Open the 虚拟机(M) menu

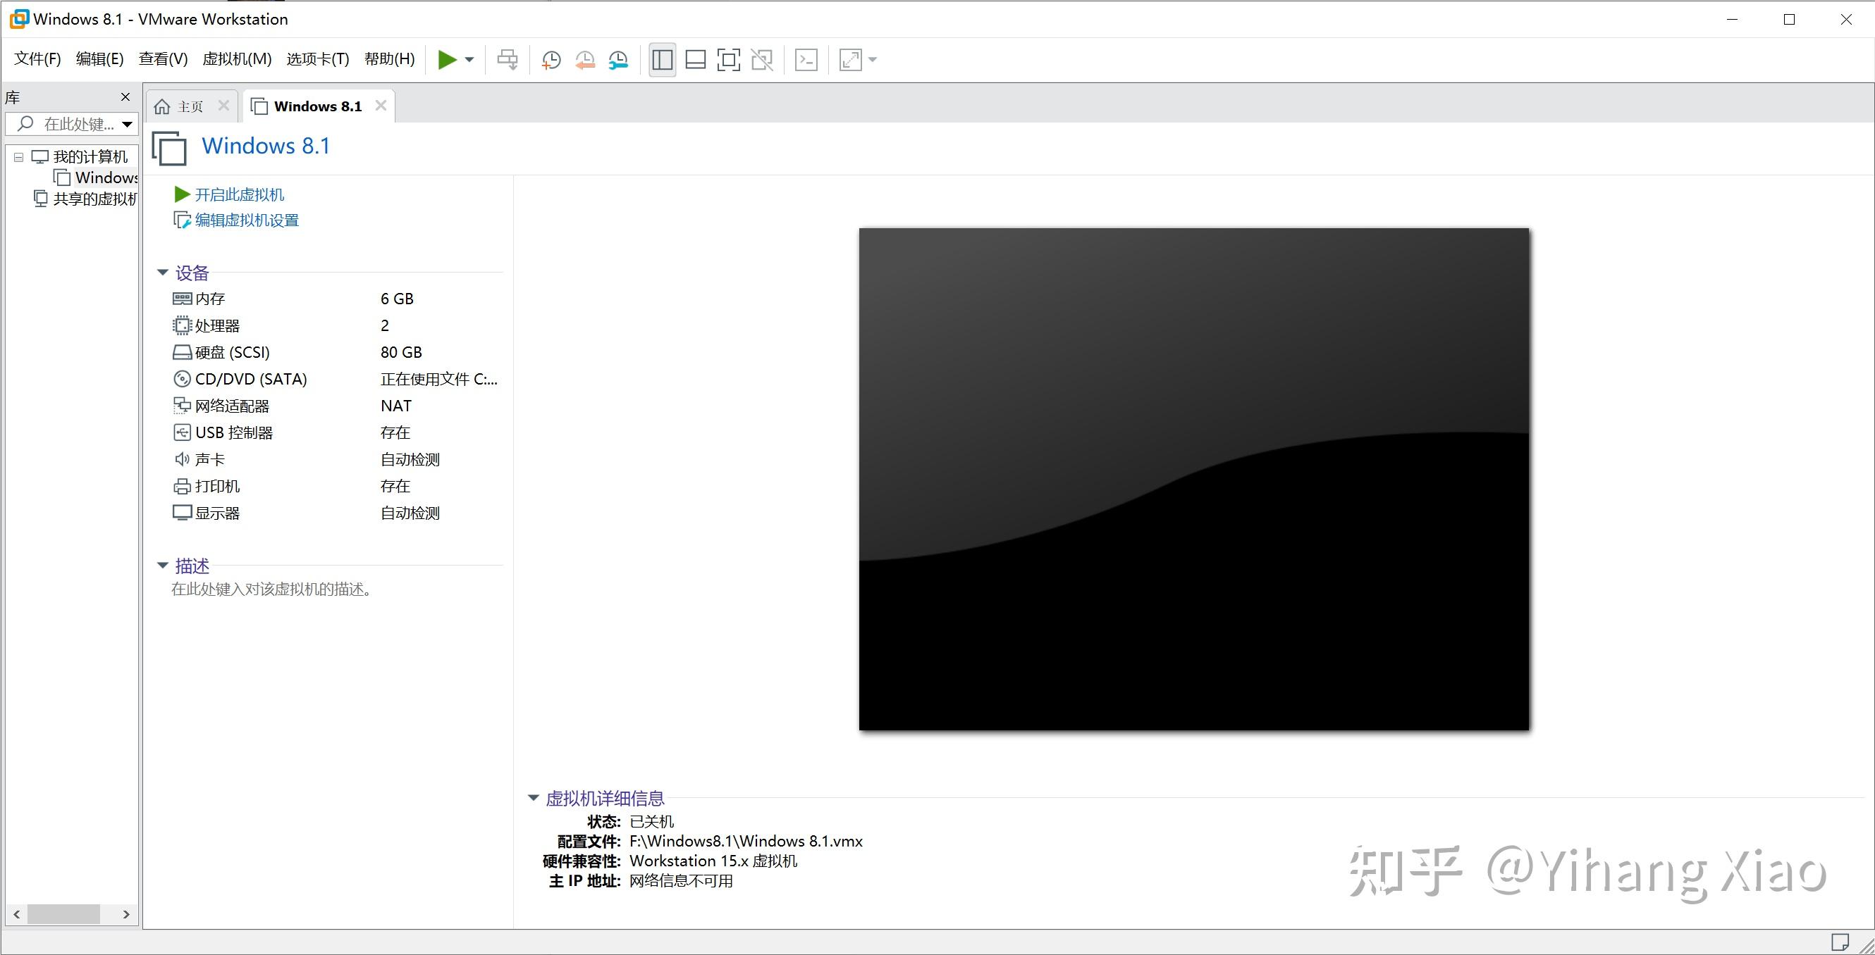[x=237, y=59]
